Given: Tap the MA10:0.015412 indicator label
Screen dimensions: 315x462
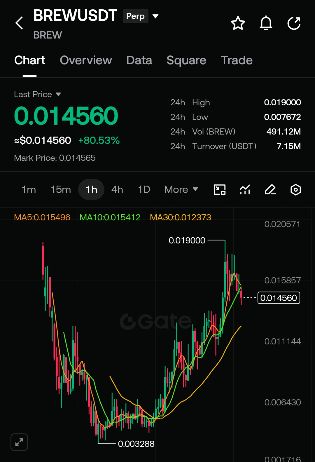Looking at the screenshot, I should (x=110, y=217).
